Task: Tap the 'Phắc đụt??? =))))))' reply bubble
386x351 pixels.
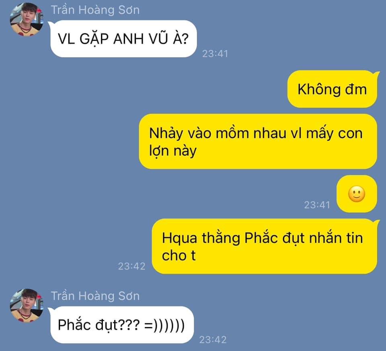Action: pos(122,325)
